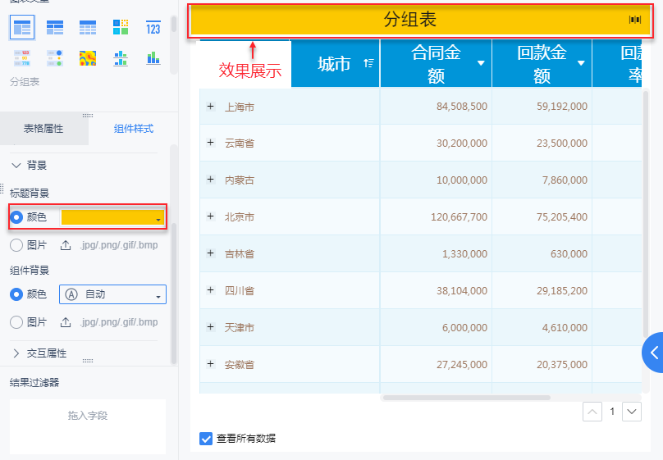Expand the 云南省 row
Image resolution: width=663 pixels, height=460 pixels.
pyautogui.click(x=211, y=143)
